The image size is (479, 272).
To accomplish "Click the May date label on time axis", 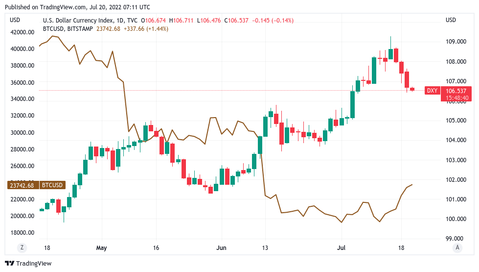I will 101,247.
